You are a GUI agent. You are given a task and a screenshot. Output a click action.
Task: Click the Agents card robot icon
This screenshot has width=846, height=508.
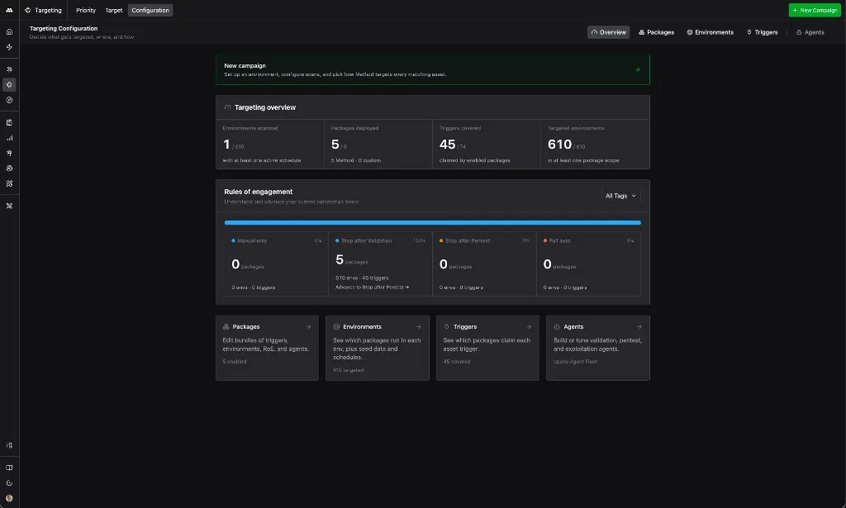[x=557, y=327]
